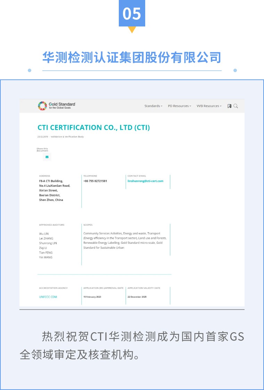Viewport: 264px width, 390px height.
Task: Click the 华测检测认证集团股份有限公司 title
Action: (x=132, y=58)
